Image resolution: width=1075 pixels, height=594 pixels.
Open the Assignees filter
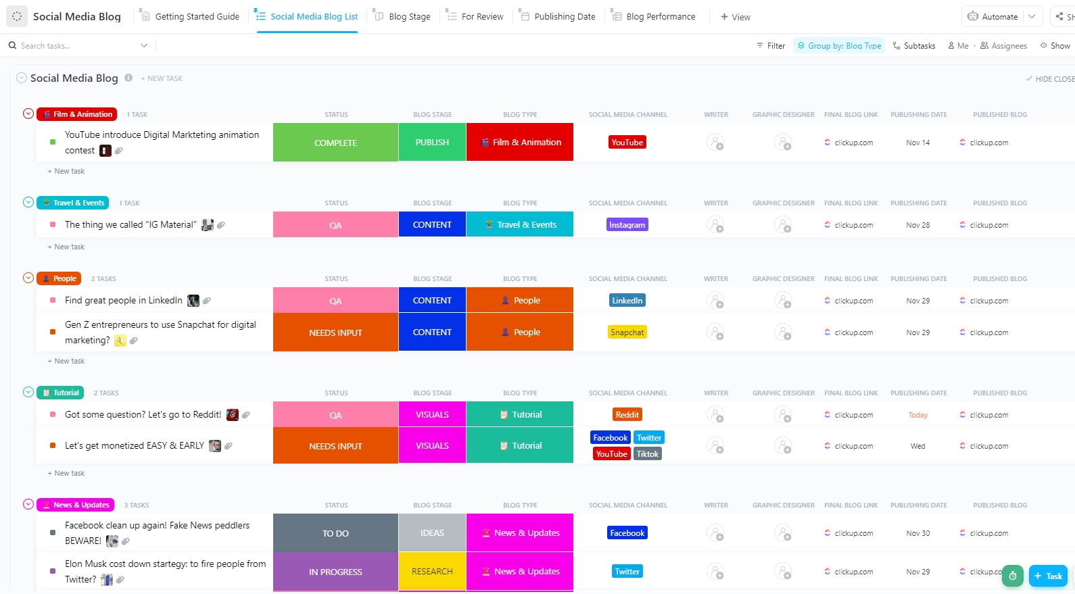pyautogui.click(x=1003, y=46)
